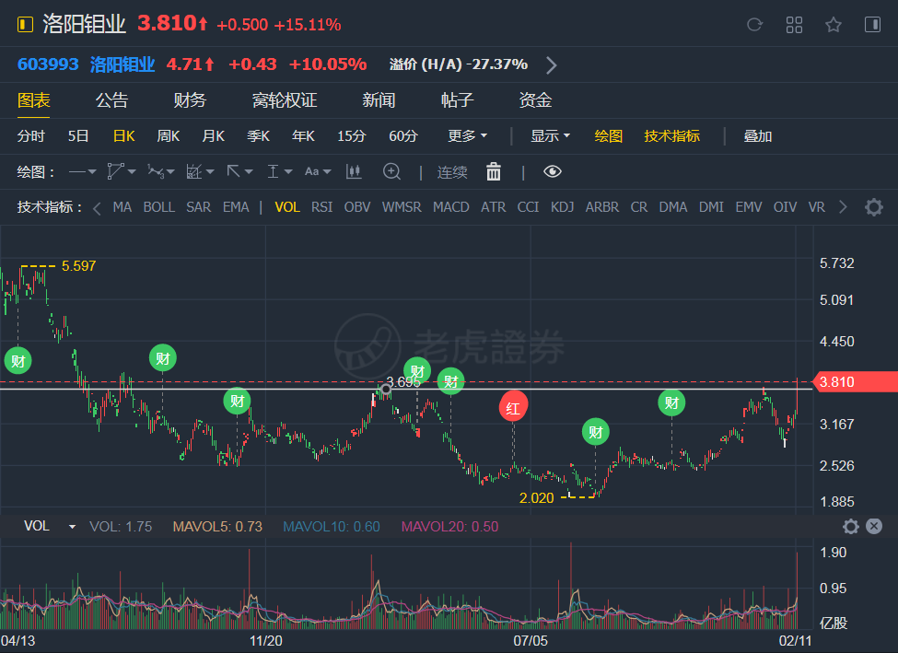Select the 分时 intraday view
The width and height of the screenshot is (898, 653).
tap(31, 136)
